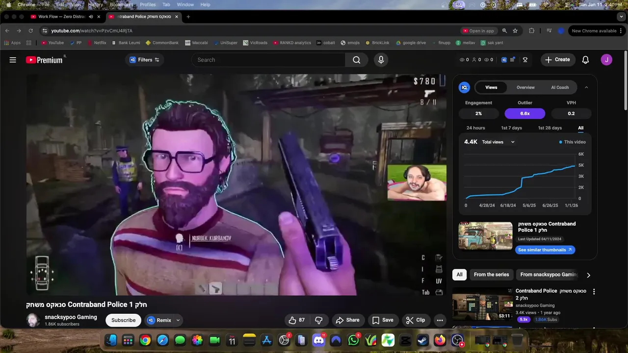Go to the YouTube Premium home logo
The image size is (628, 353).
tap(44, 60)
